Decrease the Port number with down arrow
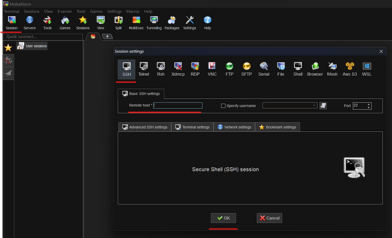The width and height of the screenshot is (392, 238). click(369, 108)
